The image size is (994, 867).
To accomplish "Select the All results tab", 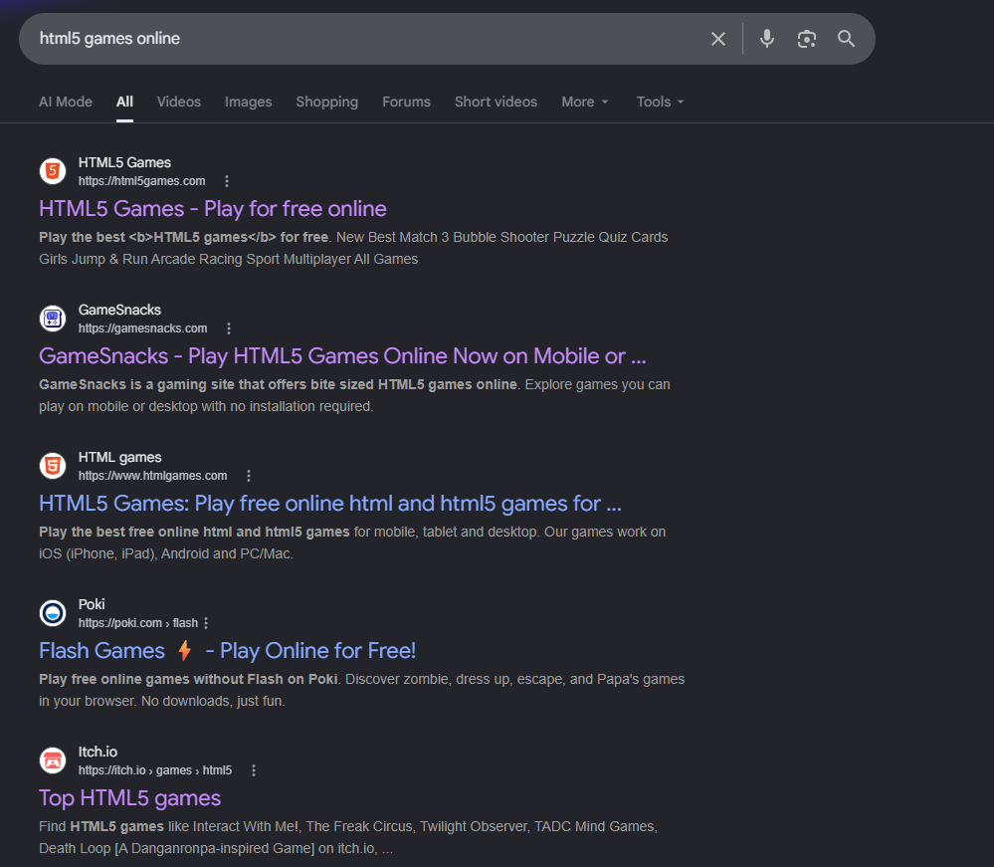I will click(x=125, y=102).
